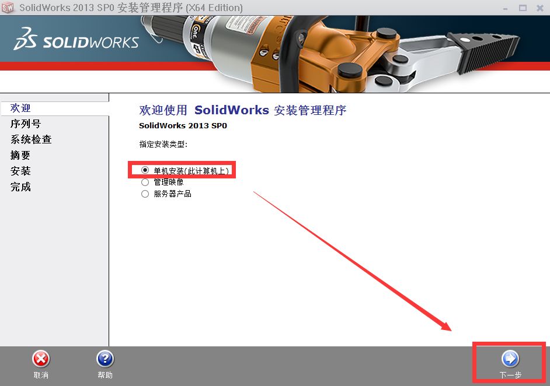Click the SolidWorks logo in the banner
Image resolution: width=550 pixels, height=386 pixels.
tap(76, 39)
